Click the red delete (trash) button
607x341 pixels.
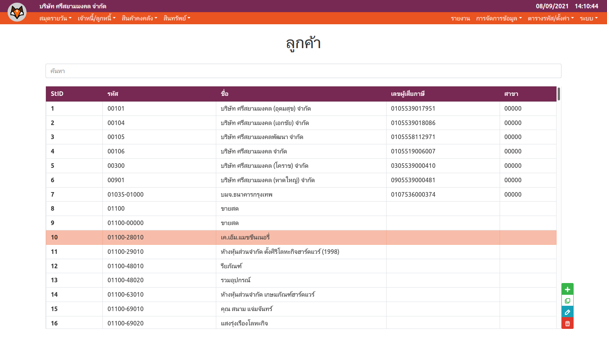pyautogui.click(x=568, y=324)
